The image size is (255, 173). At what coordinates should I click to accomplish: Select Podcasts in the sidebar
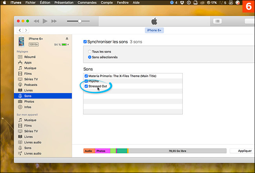(31, 85)
